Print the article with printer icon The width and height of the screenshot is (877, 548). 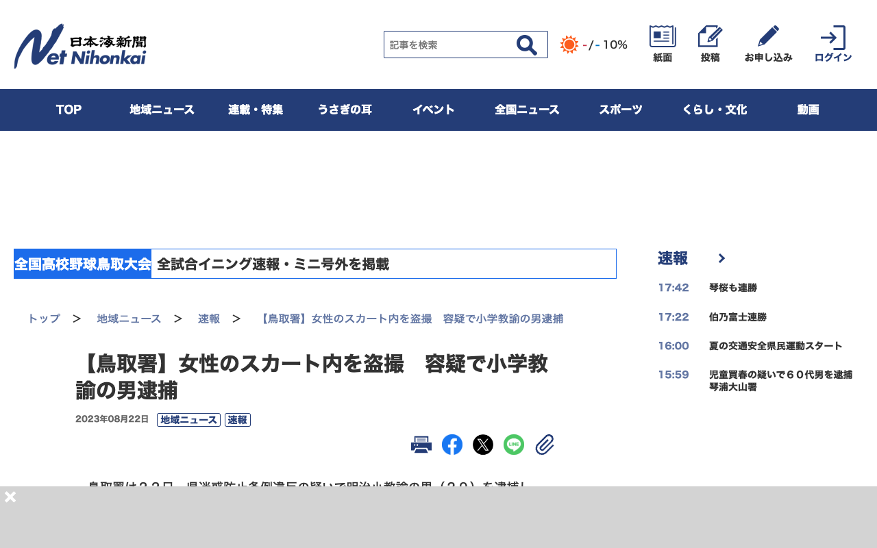(x=421, y=445)
